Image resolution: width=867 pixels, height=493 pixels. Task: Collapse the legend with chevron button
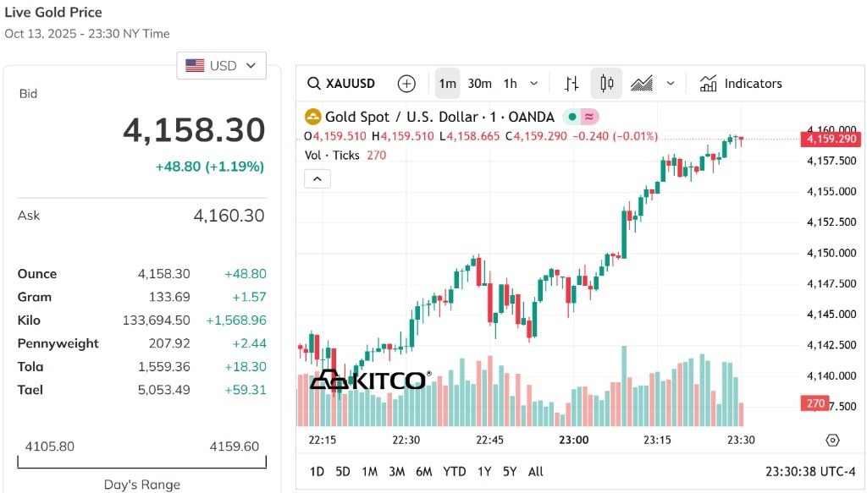318,179
